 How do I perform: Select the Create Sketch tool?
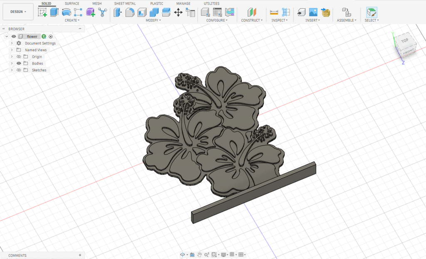coord(42,12)
